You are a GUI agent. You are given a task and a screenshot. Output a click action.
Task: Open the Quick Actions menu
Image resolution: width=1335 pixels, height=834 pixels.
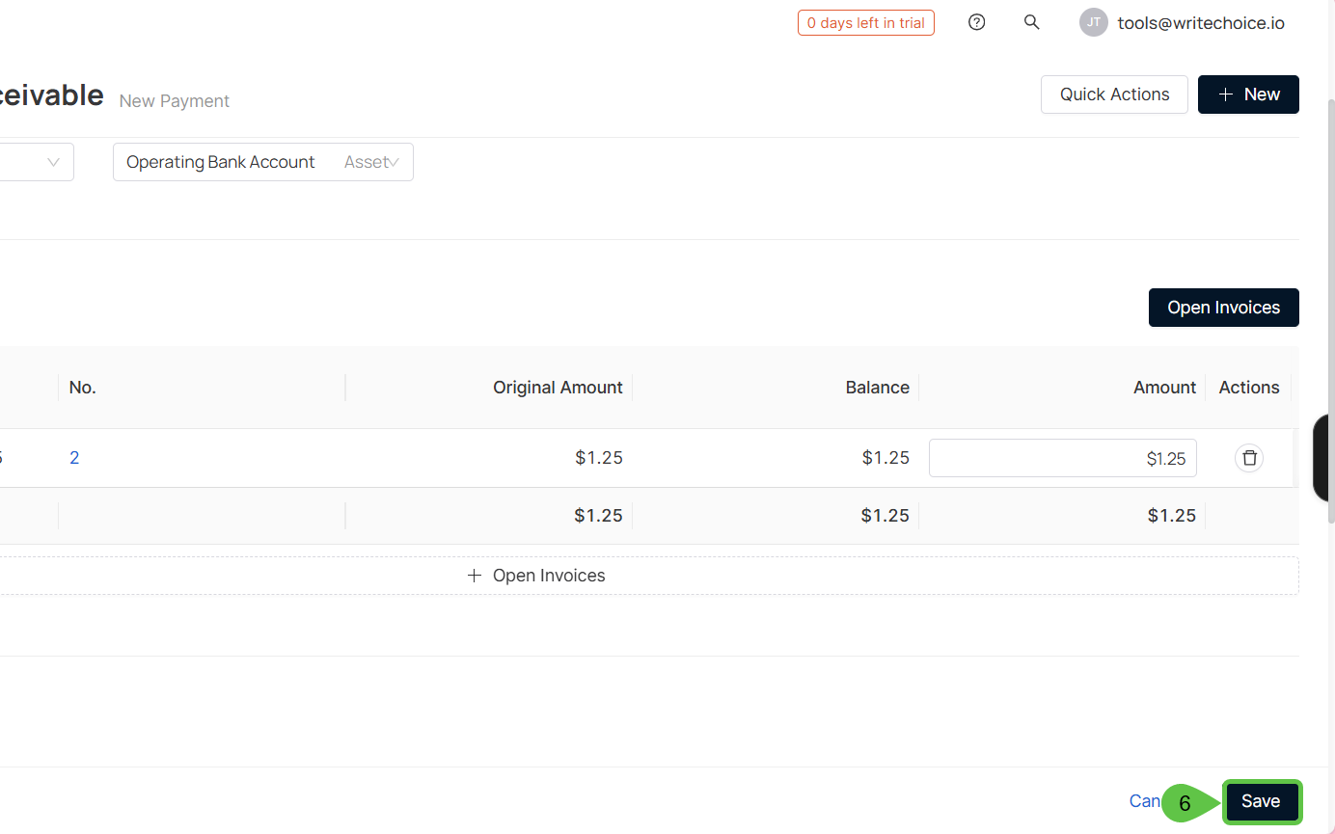1114,94
